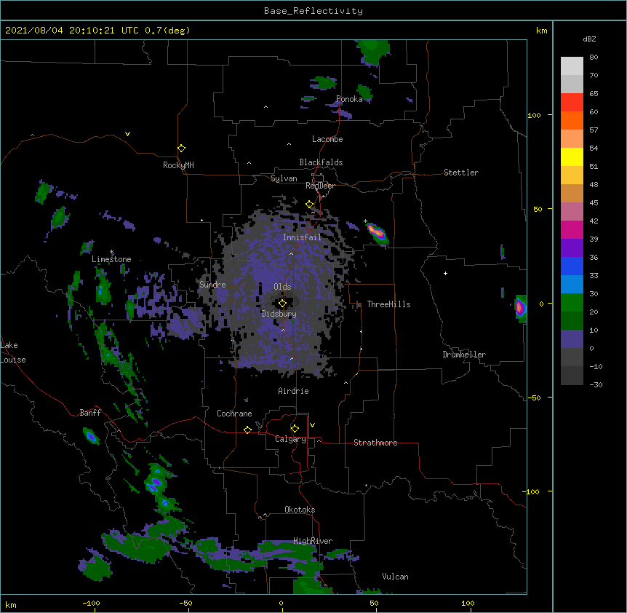The width and height of the screenshot is (627, 613).
Task: Click the Olds label
Action: [x=282, y=287]
